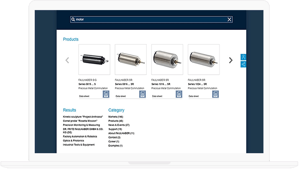This screenshot has width=299, height=180.
Task: Open result Comet probe "Rosetta Mission"
Action: (80, 121)
